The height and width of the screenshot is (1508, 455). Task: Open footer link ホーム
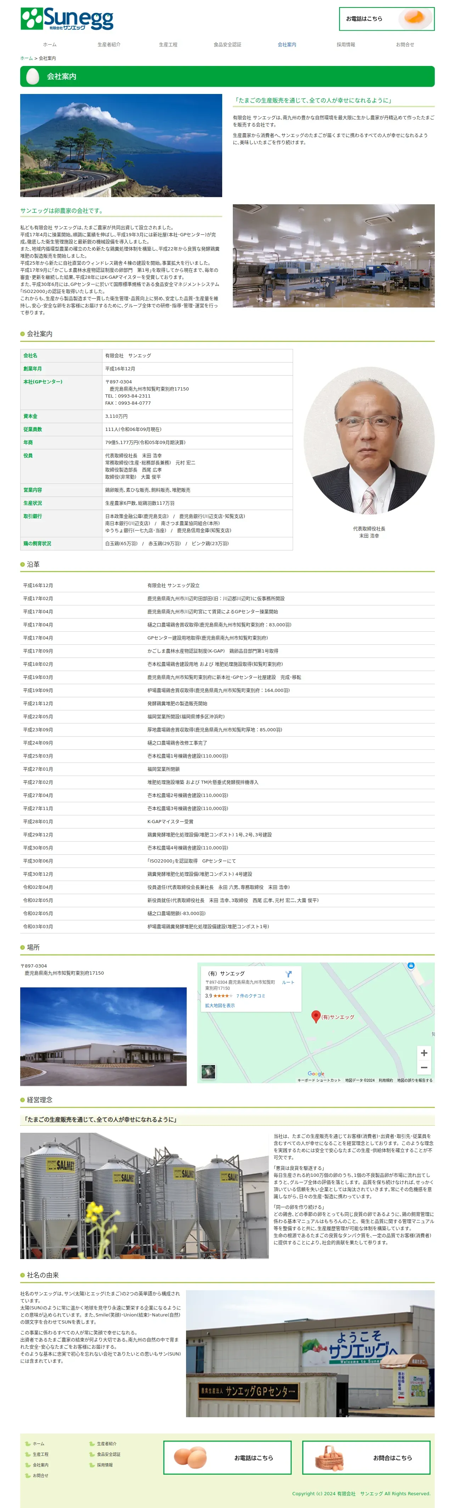(38, 1443)
